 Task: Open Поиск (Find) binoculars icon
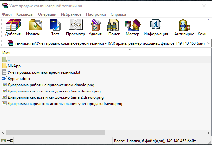pos(114,27)
